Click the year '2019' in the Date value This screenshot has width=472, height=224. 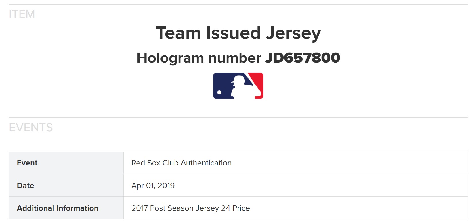(x=166, y=186)
